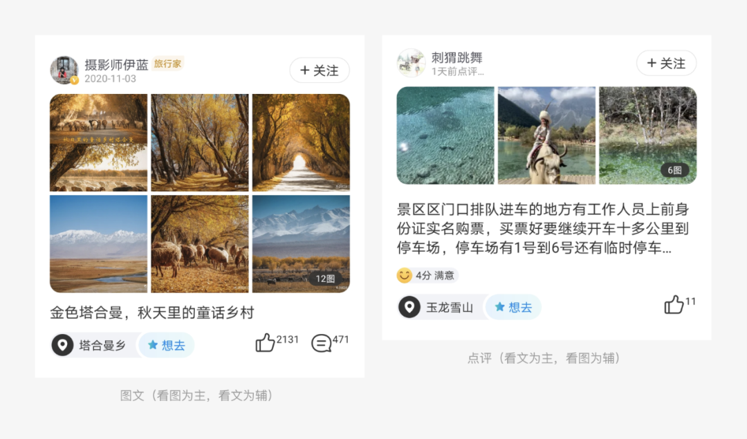This screenshot has width=747, height=439.
Task: Open 摄影师伊蓝's profile avatar
Action: pos(64,70)
